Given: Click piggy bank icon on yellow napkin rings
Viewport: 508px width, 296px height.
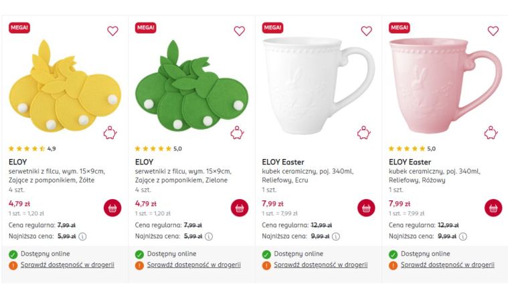Looking at the screenshot, I should pyautogui.click(x=110, y=133).
